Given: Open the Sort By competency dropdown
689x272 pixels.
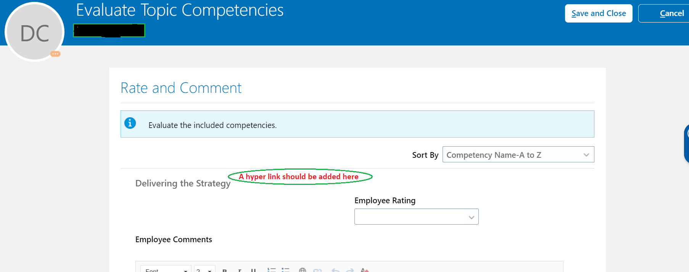Looking at the screenshot, I should point(518,155).
